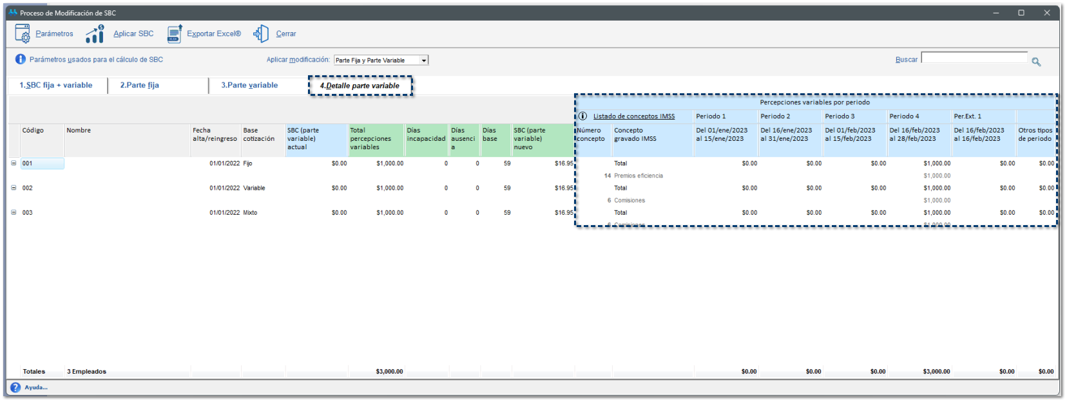Collapse employee 002 row
This screenshot has height=402, width=1067.
[x=14, y=188]
